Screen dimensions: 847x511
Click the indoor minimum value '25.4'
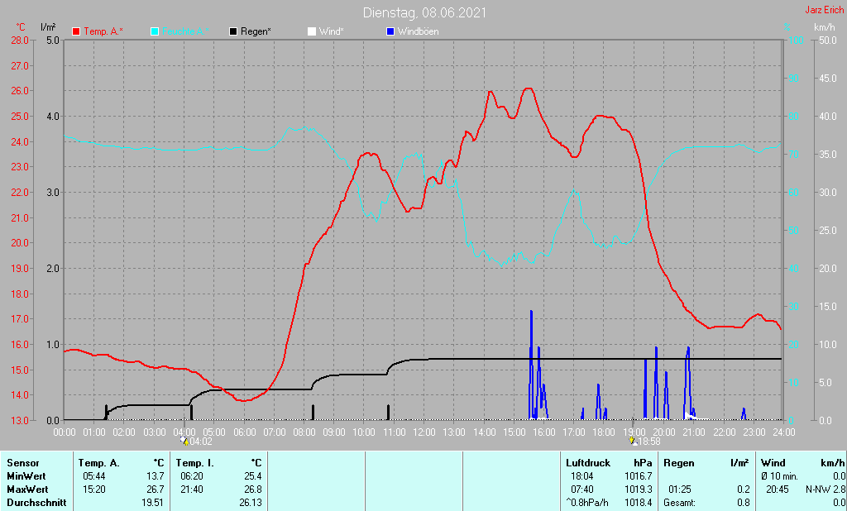point(253,476)
